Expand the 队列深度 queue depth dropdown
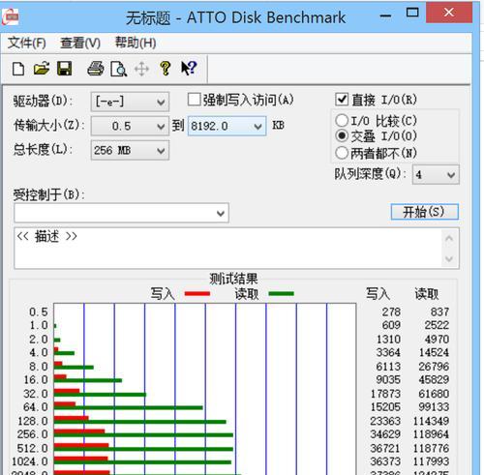 click(x=436, y=175)
